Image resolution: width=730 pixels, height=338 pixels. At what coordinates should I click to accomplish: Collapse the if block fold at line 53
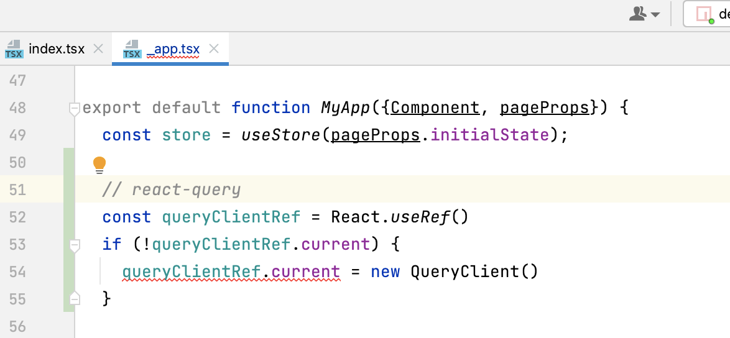[x=75, y=245]
